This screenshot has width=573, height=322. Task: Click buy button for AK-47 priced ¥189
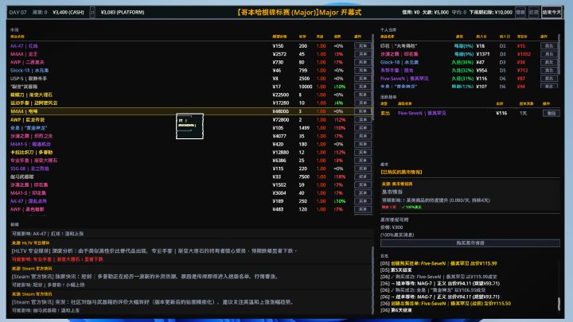point(363,201)
